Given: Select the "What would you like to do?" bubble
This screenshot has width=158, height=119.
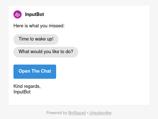Looking at the screenshot, I should 46,52.
